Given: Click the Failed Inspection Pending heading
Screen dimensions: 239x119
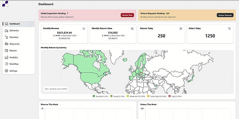Looking at the screenshot, I should (x=53, y=13).
